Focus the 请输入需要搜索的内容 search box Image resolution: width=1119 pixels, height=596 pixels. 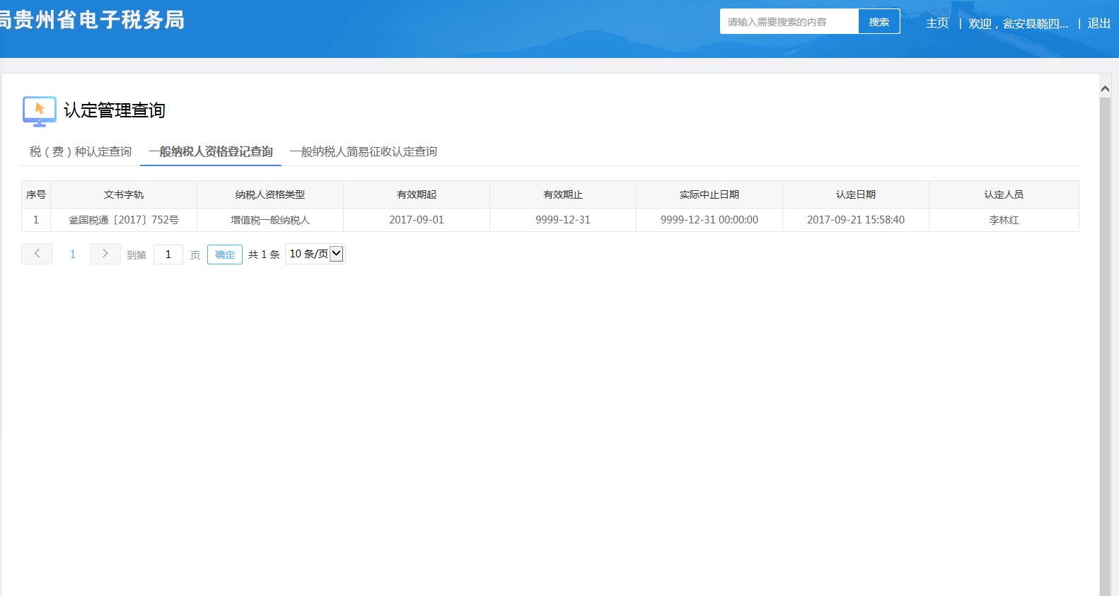coord(789,22)
